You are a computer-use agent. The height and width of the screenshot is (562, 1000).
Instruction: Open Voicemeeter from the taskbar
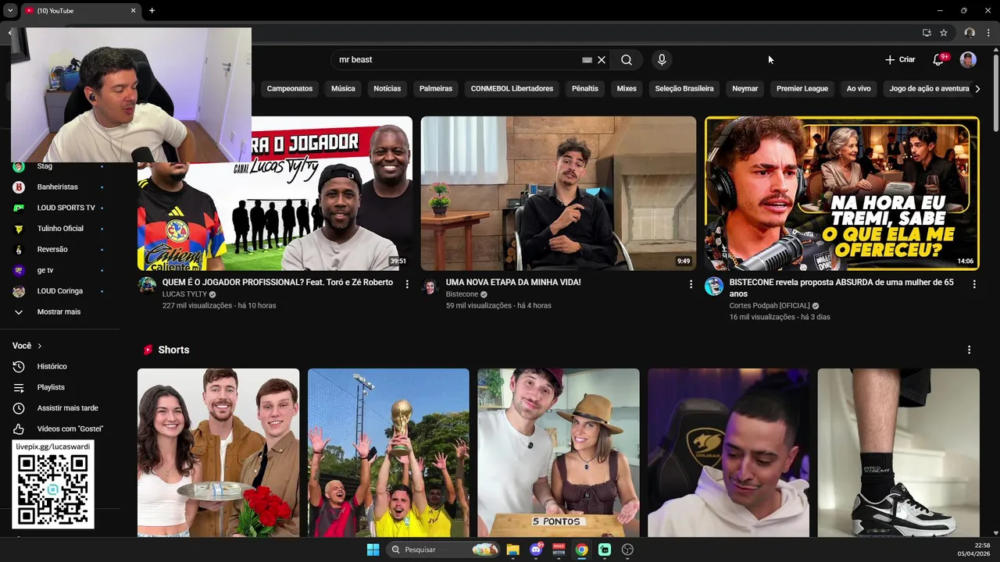(559, 550)
